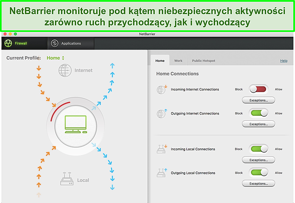Click Allow label beside Incoming Internet Connections
The height and width of the screenshot is (203, 295).
click(279, 89)
